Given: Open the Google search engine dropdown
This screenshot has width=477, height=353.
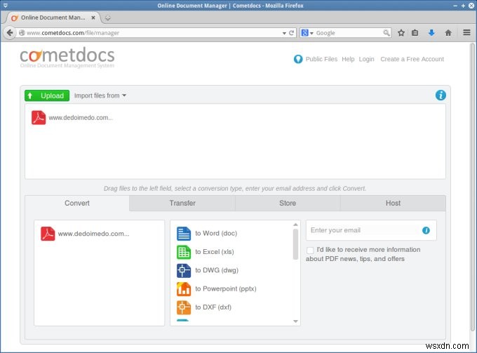Looking at the screenshot, I should tap(307, 33).
